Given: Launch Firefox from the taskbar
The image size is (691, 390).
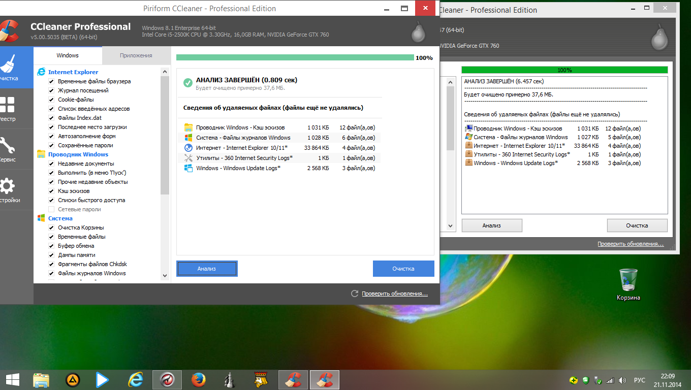Looking at the screenshot, I should coord(199,380).
